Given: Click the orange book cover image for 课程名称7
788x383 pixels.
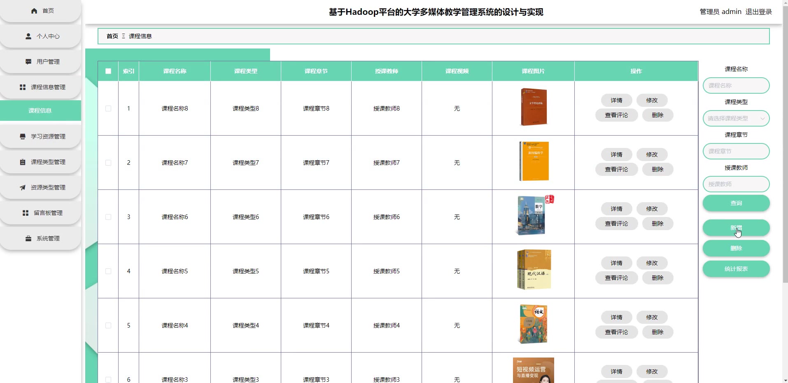Looking at the screenshot, I should [x=534, y=161].
